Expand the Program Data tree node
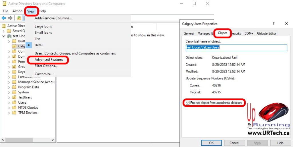Screen dimensions: 293x147 coord(9,87)
